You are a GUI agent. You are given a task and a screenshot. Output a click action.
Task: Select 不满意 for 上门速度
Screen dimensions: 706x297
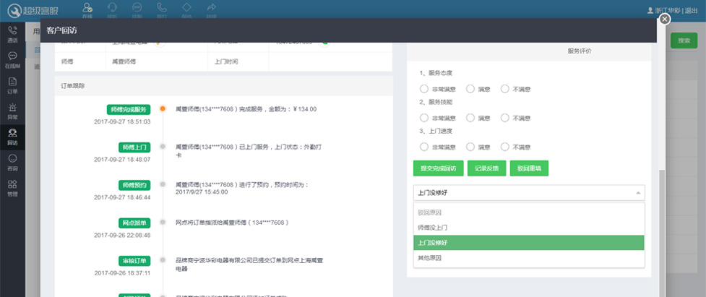point(505,147)
